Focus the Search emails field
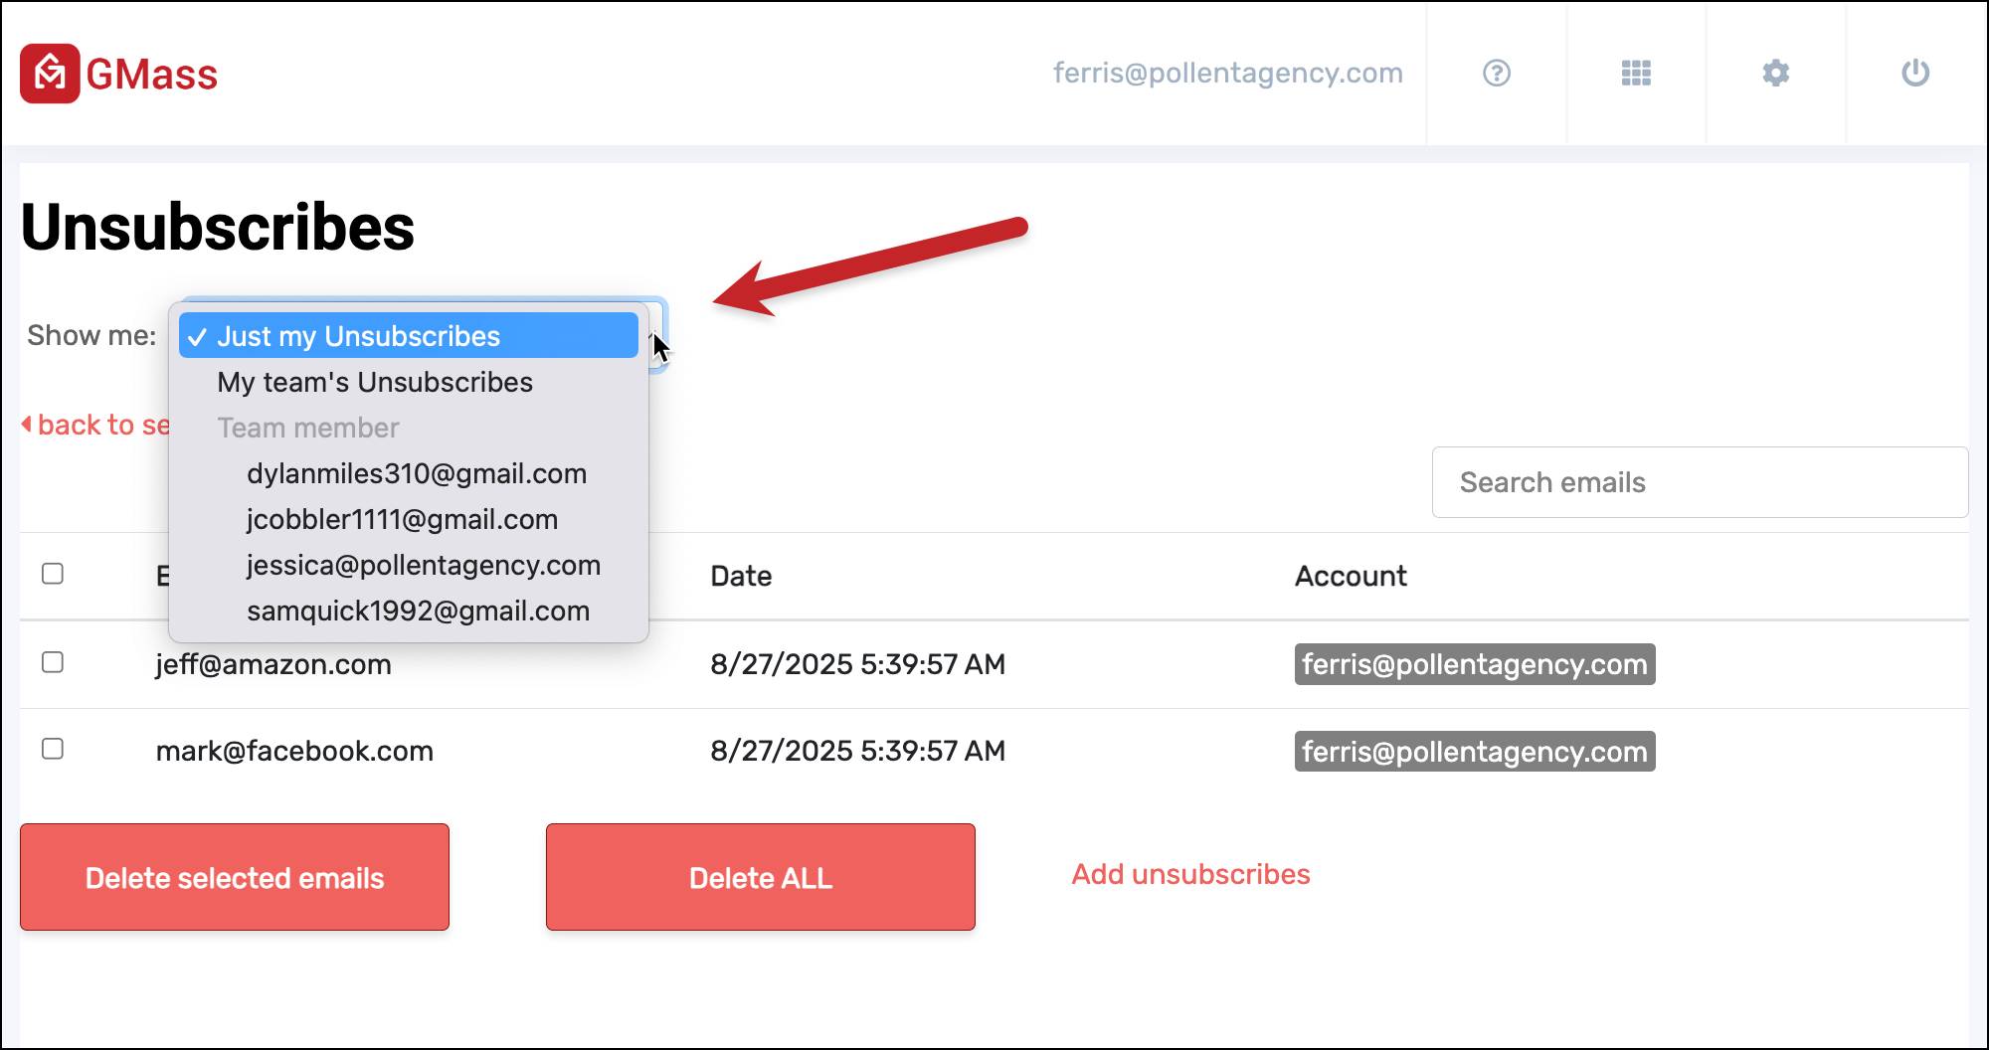Screen dimensions: 1989x1050 1699,482
